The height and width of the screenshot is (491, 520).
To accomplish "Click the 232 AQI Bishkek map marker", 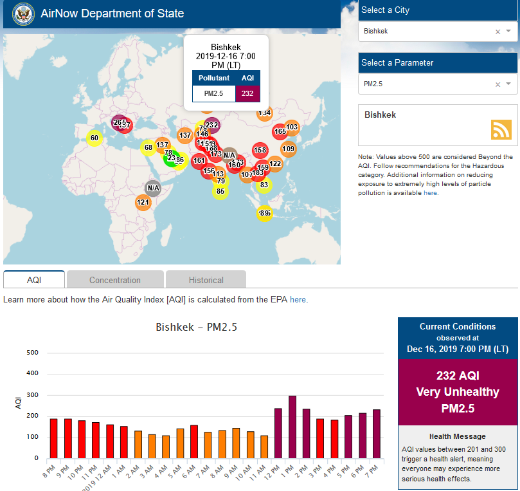I will [211, 125].
